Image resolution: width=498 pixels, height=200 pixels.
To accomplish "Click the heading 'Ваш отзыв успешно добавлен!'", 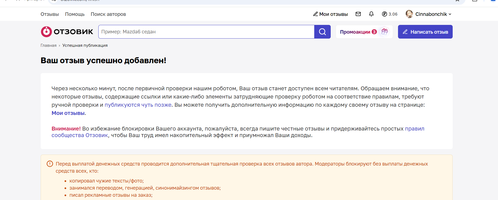I will pos(103,60).
